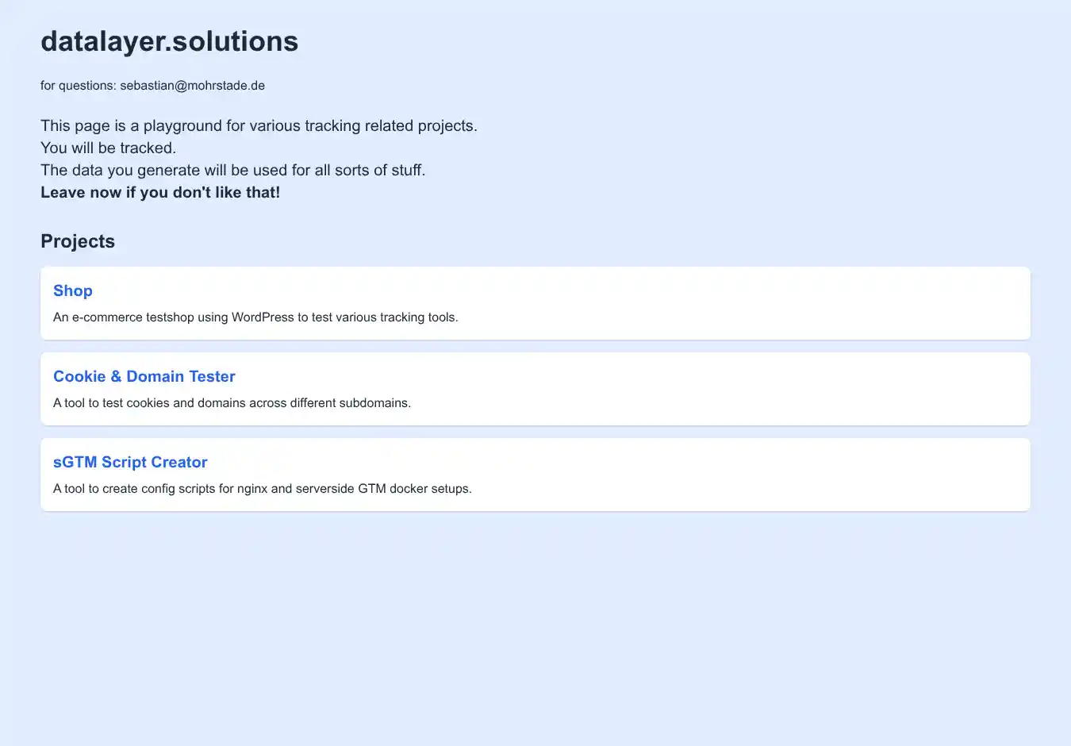Click the empty right side of the Shop card
The height and width of the screenshot is (746, 1071).
tap(793, 303)
